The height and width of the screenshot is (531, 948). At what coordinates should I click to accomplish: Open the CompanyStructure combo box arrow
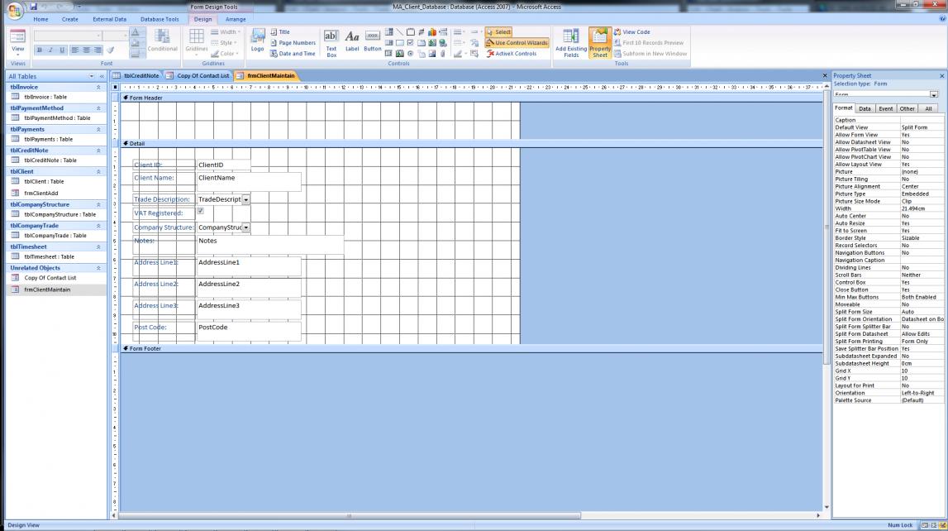[x=246, y=228]
